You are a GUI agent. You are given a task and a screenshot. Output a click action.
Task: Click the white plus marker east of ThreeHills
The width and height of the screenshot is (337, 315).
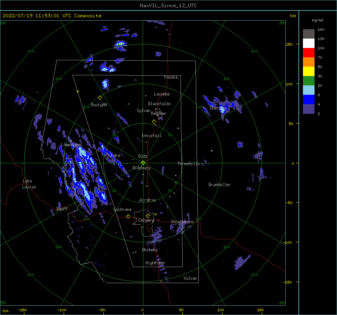(x=212, y=151)
